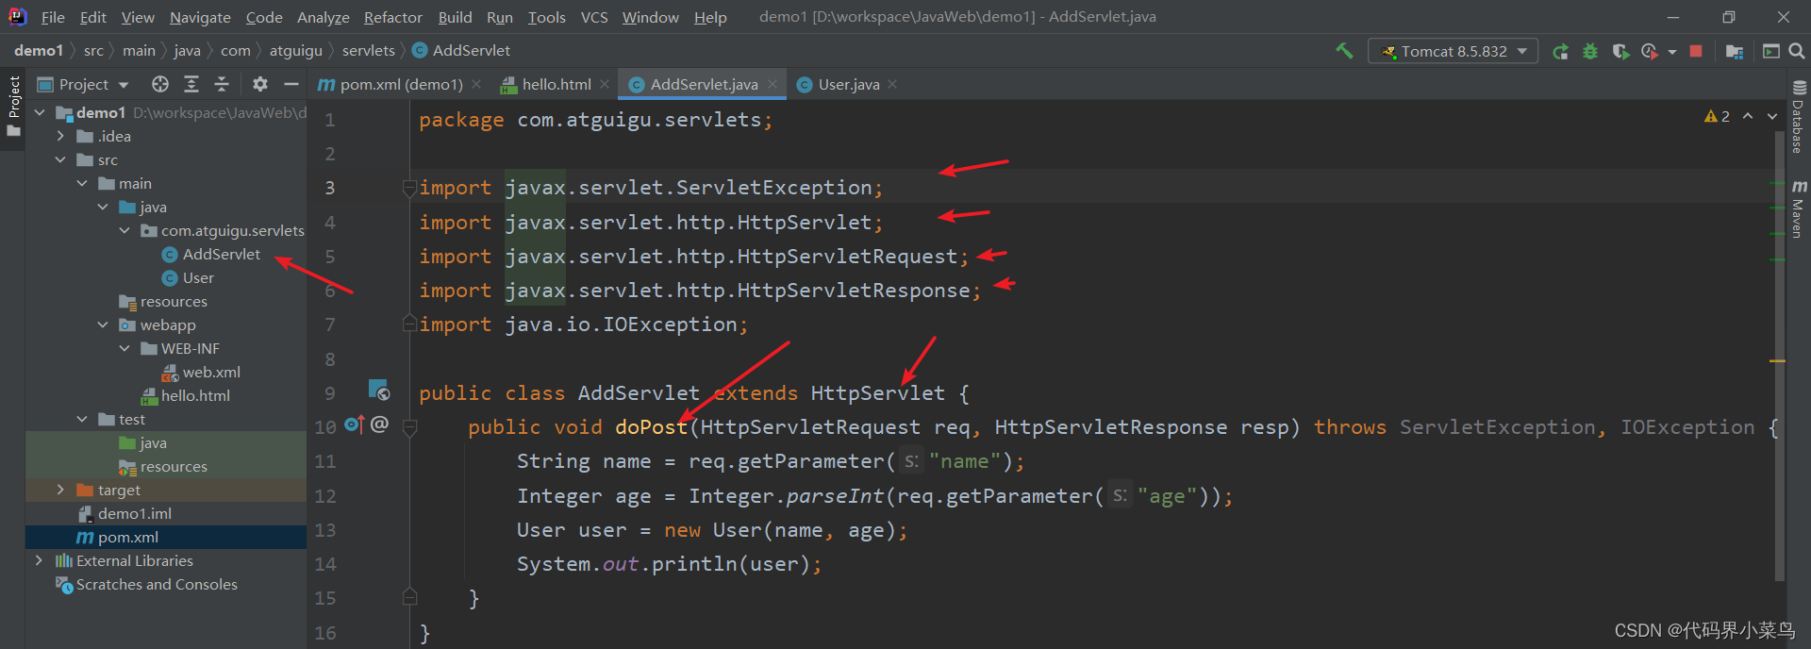
Task: Launch the profiler run icon
Action: click(1650, 51)
